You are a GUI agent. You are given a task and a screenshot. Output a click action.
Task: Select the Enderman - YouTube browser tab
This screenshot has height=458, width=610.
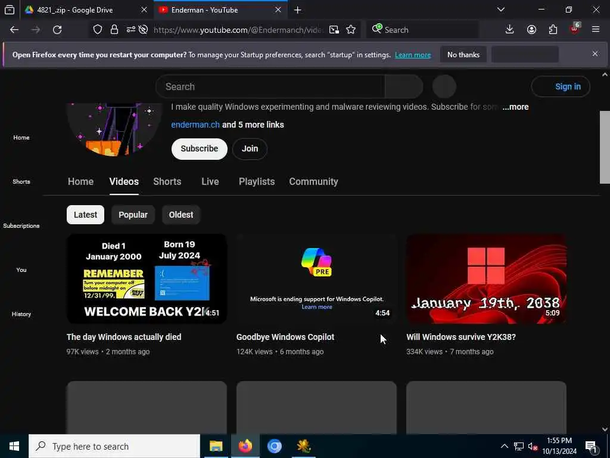click(220, 10)
